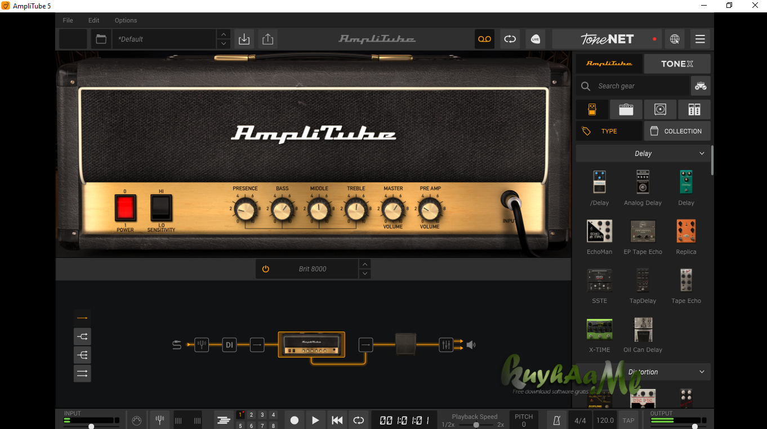Flip the HI/LO Sensitivity switch

pos(161,207)
